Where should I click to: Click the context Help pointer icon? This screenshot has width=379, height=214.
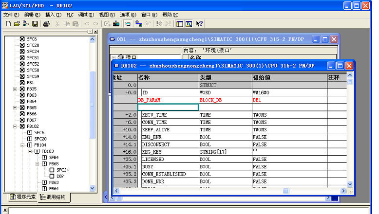199,24
